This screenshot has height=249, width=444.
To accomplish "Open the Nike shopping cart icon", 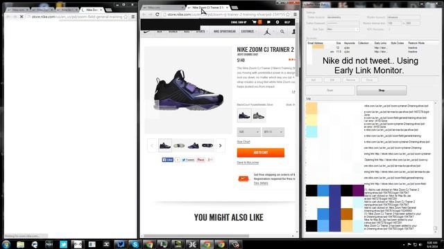I will [x=255, y=22].
